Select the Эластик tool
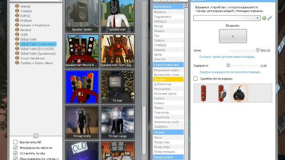The height and width of the screenshot is (160, 285). [168, 59]
